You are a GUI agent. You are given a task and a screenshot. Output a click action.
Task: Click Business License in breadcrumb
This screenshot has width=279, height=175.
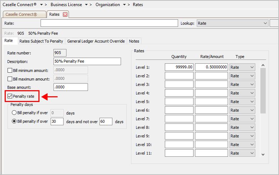pyautogui.click(x=66, y=5)
